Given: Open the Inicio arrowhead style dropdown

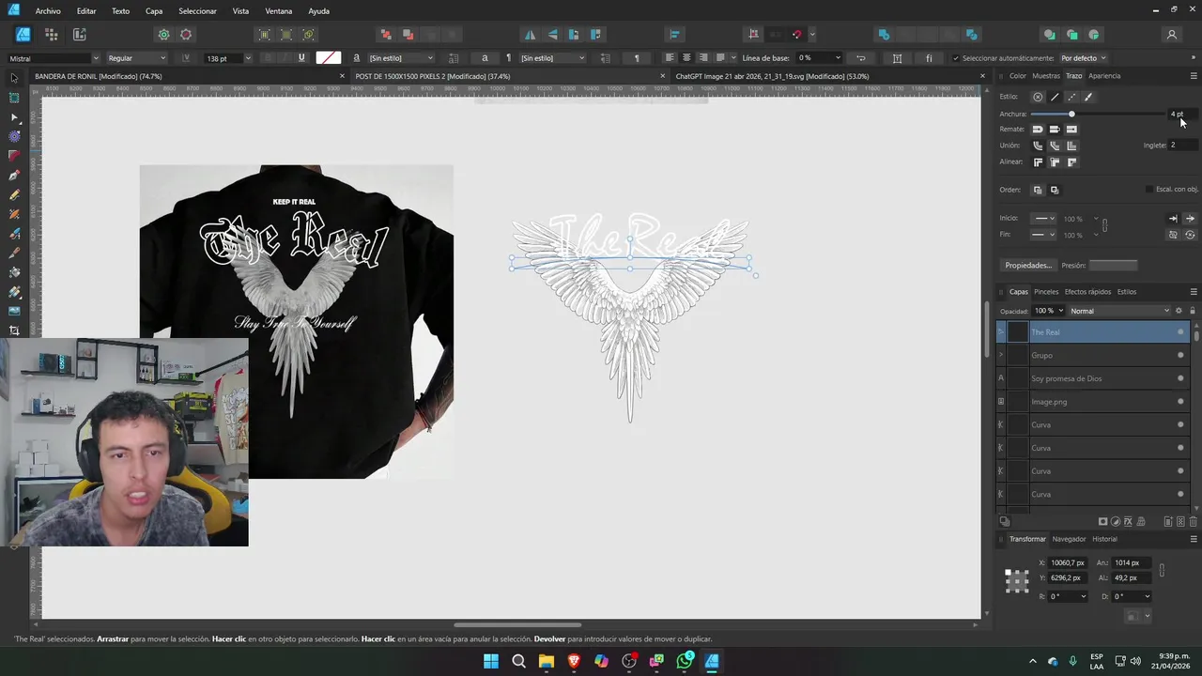Looking at the screenshot, I should pyautogui.click(x=1044, y=219).
